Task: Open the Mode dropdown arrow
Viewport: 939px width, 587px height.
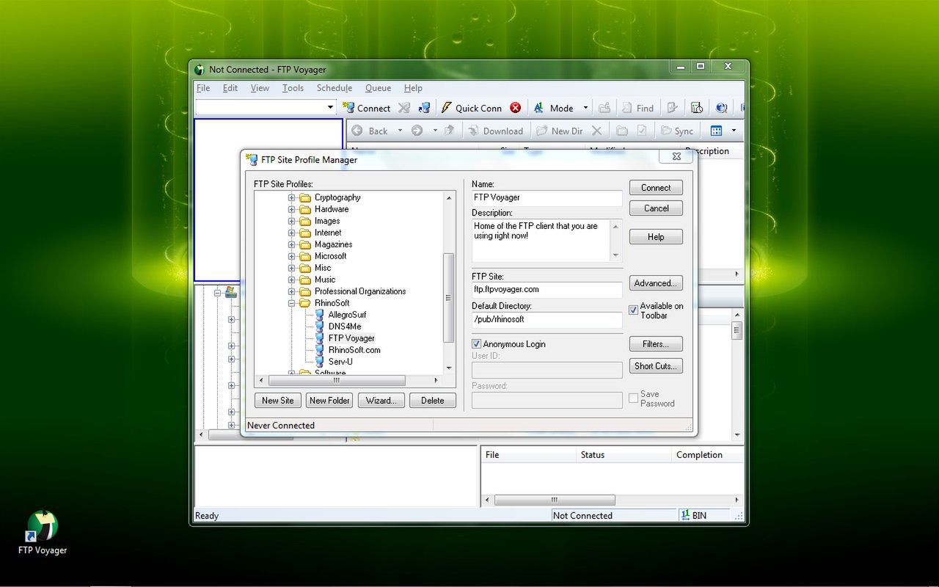Action: pos(585,108)
